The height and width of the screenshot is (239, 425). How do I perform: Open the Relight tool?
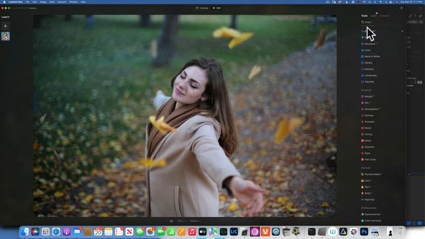point(369,96)
